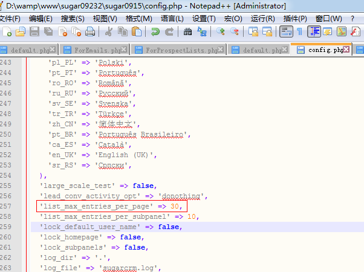Select the config.php tab

(322, 50)
